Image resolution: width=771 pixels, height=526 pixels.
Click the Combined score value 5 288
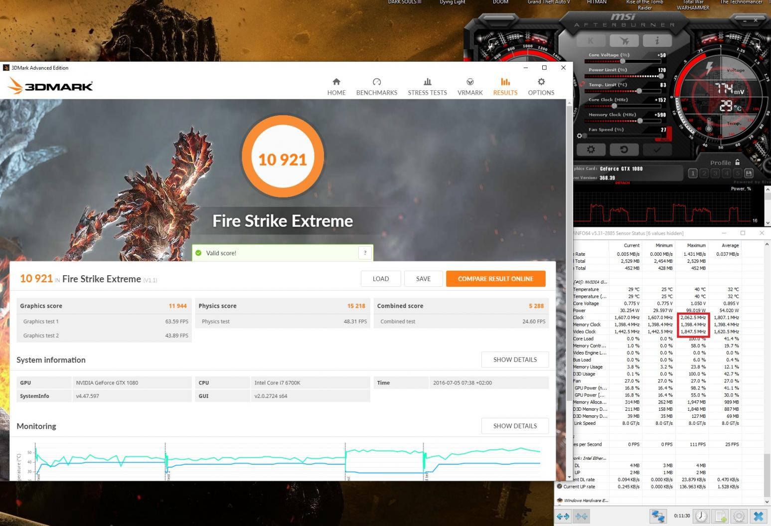(536, 306)
